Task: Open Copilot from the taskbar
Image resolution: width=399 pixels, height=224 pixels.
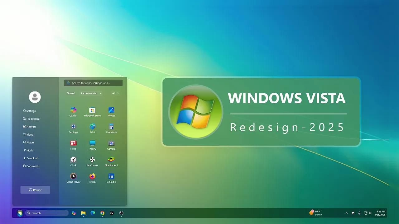Action: click(x=74, y=213)
